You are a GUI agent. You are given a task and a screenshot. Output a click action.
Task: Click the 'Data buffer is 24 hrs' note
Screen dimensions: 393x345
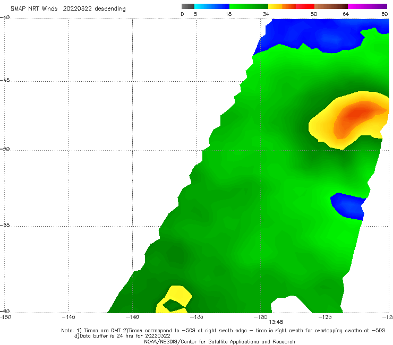click(122, 336)
